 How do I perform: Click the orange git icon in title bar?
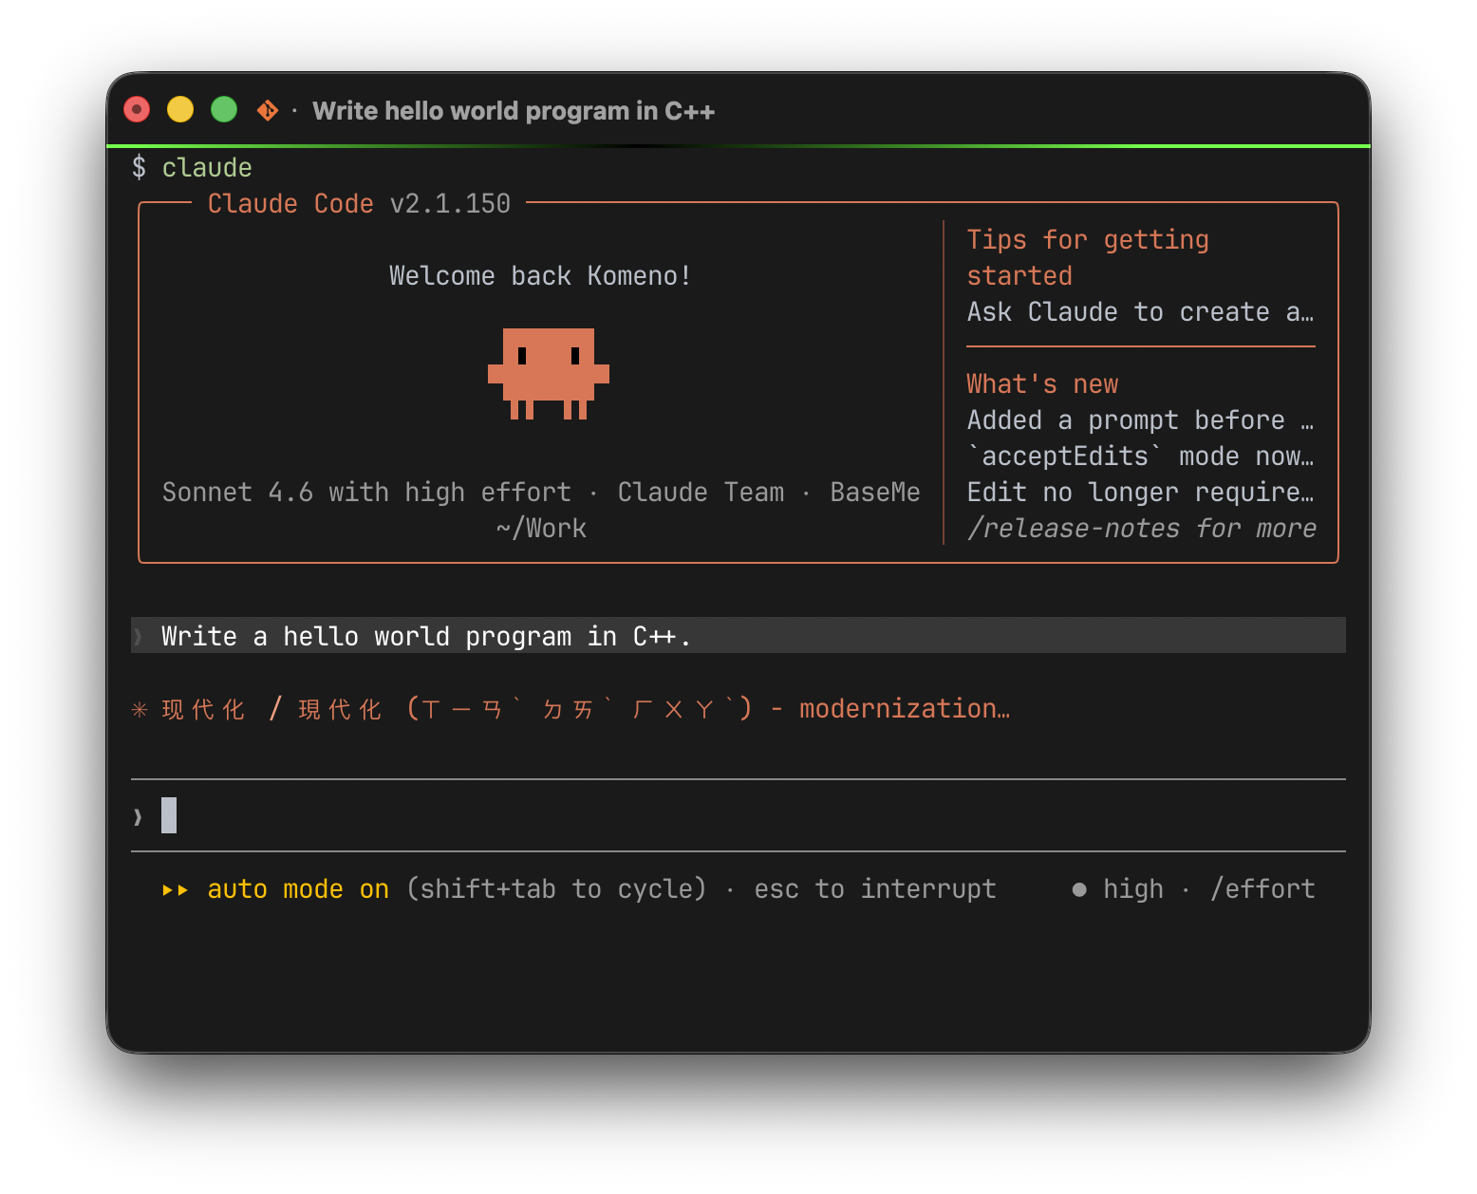268,111
